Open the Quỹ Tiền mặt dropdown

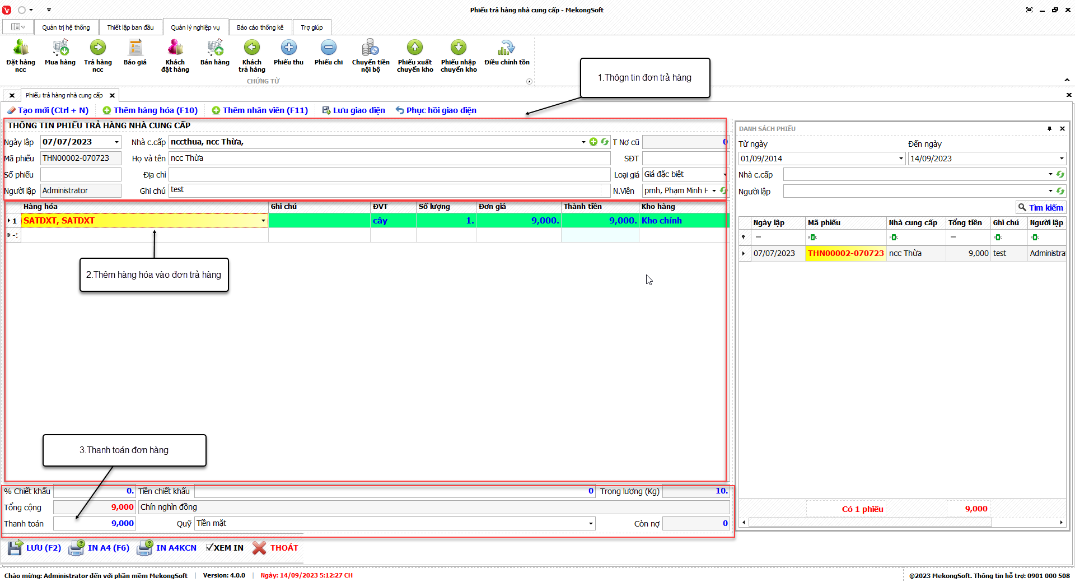(x=591, y=524)
